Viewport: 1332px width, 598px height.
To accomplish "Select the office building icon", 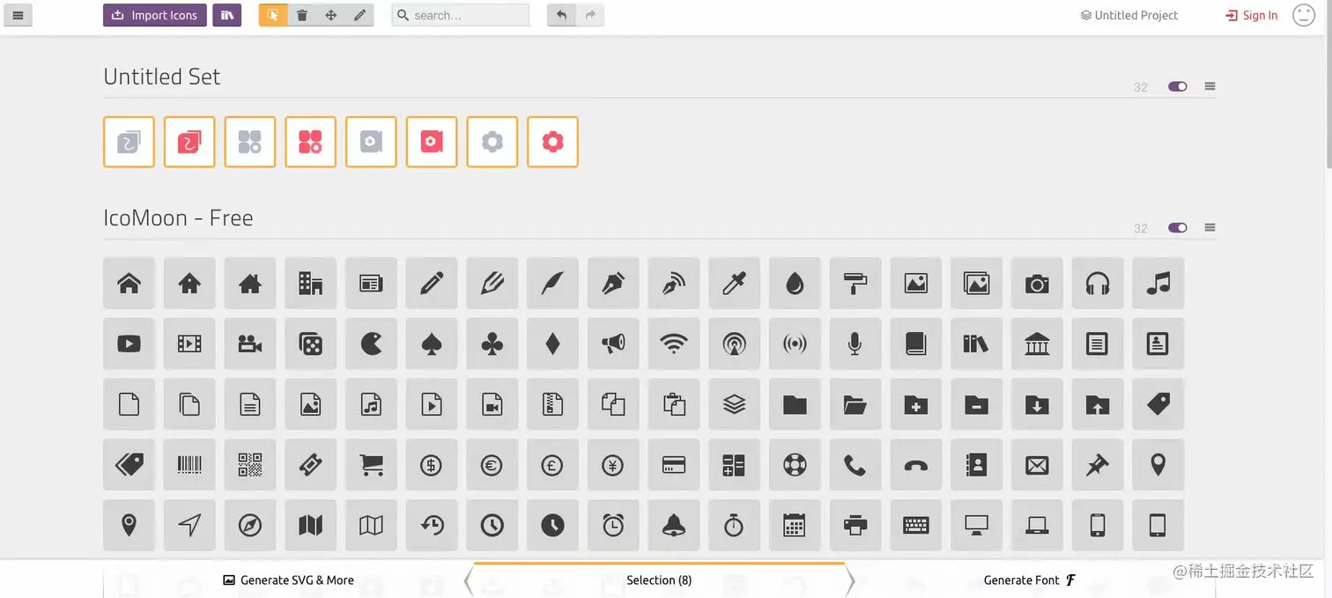I will [x=310, y=283].
